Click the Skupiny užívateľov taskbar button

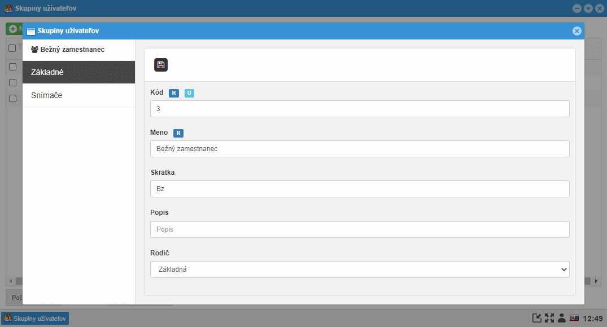click(35, 319)
